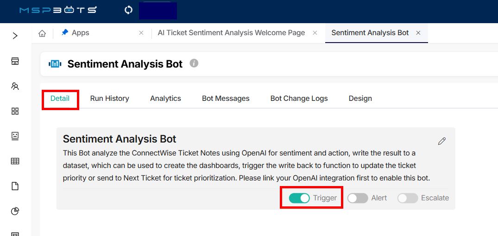Image resolution: width=498 pixels, height=236 pixels.
Task: Open the users icon in sidebar
Action: click(15, 86)
